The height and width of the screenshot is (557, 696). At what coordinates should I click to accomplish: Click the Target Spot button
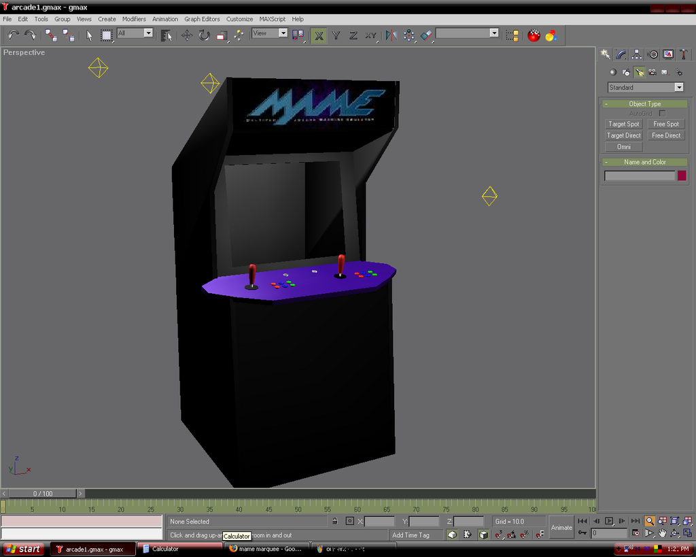(623, 124)
